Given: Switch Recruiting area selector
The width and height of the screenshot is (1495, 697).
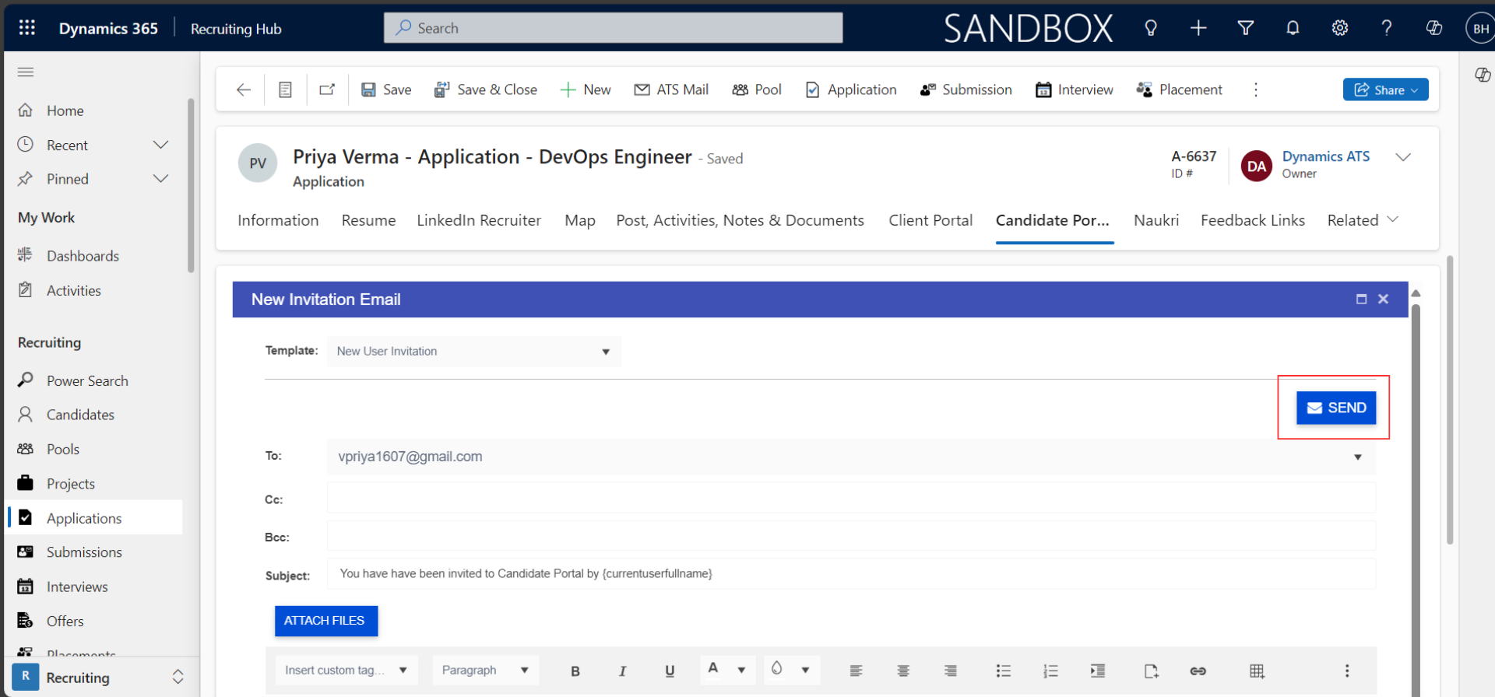Looking at the screenshot, I should tap(98, 677).
